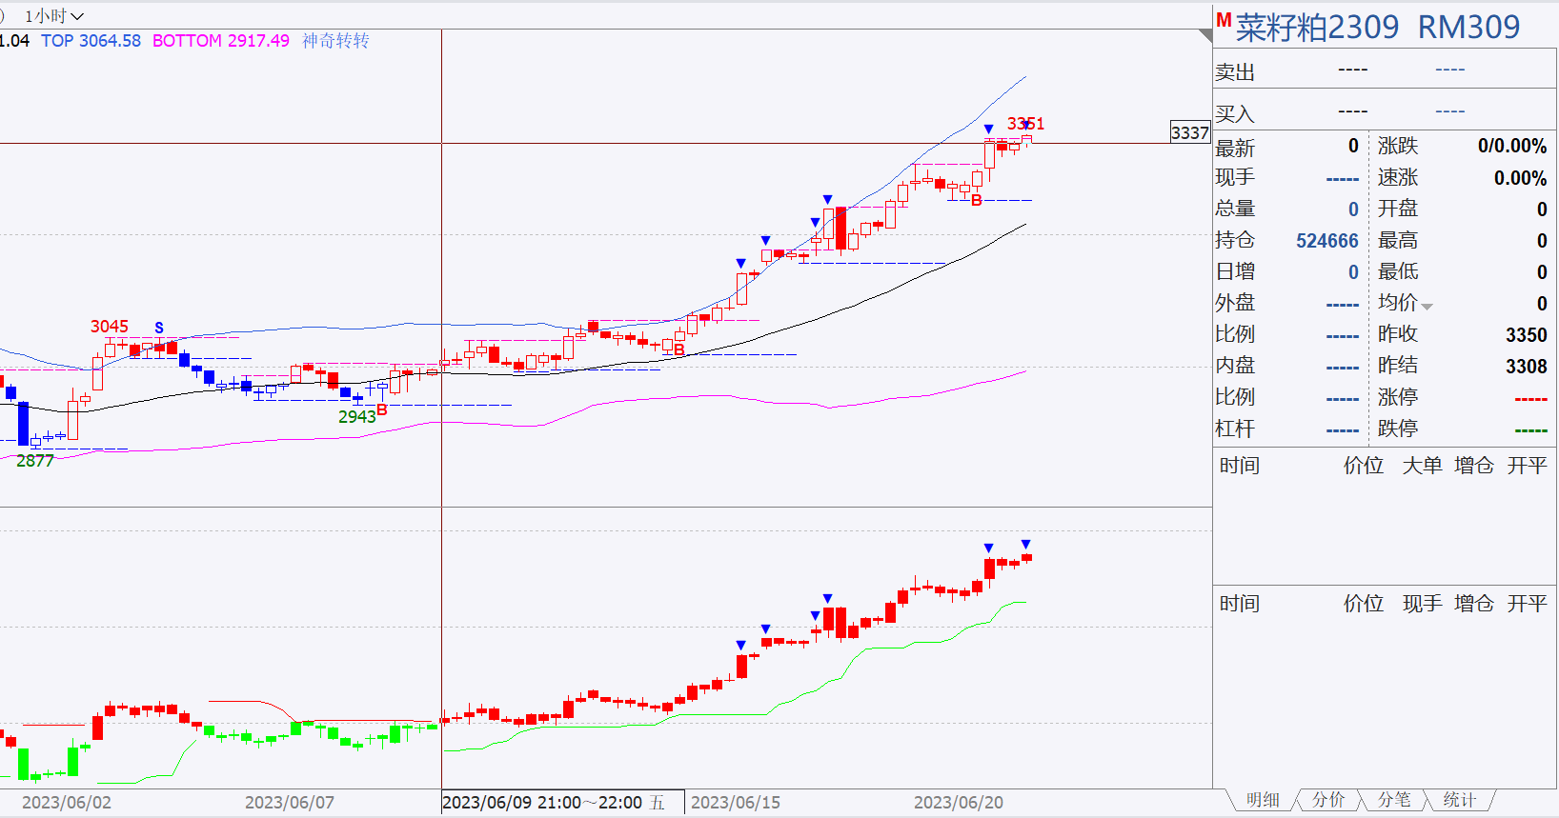Switch to the 分价 tab
1559x818 pixels.
(x=1328, y=800)
